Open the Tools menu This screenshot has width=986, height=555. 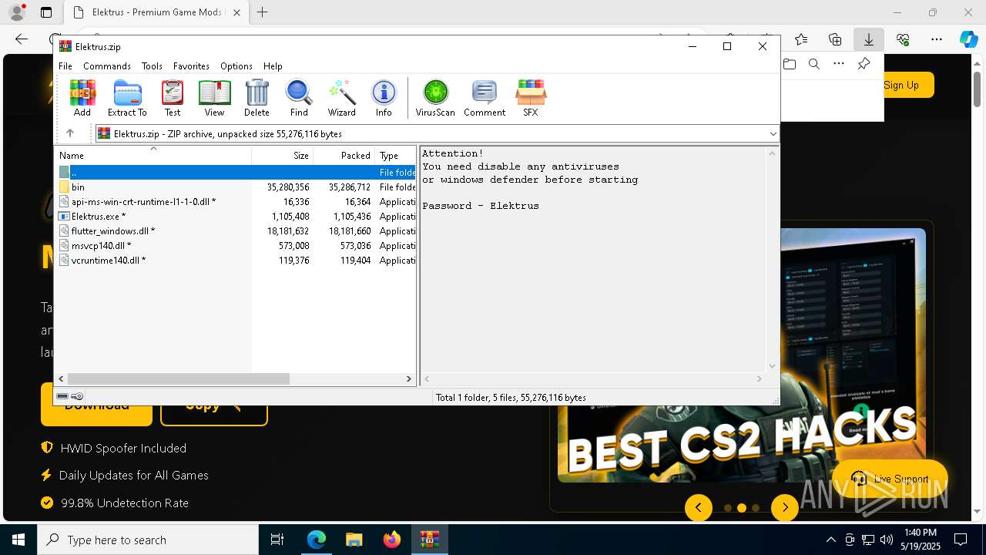click(152, 66)
